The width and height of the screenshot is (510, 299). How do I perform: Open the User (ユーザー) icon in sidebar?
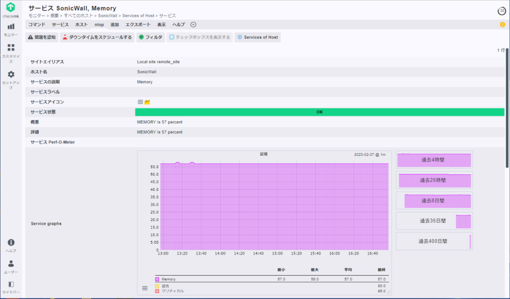coord(11,264)
